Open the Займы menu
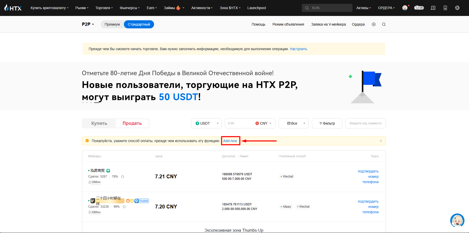This screenshot has height=233, width=469. pyautogui.click(x=174, y=8)
